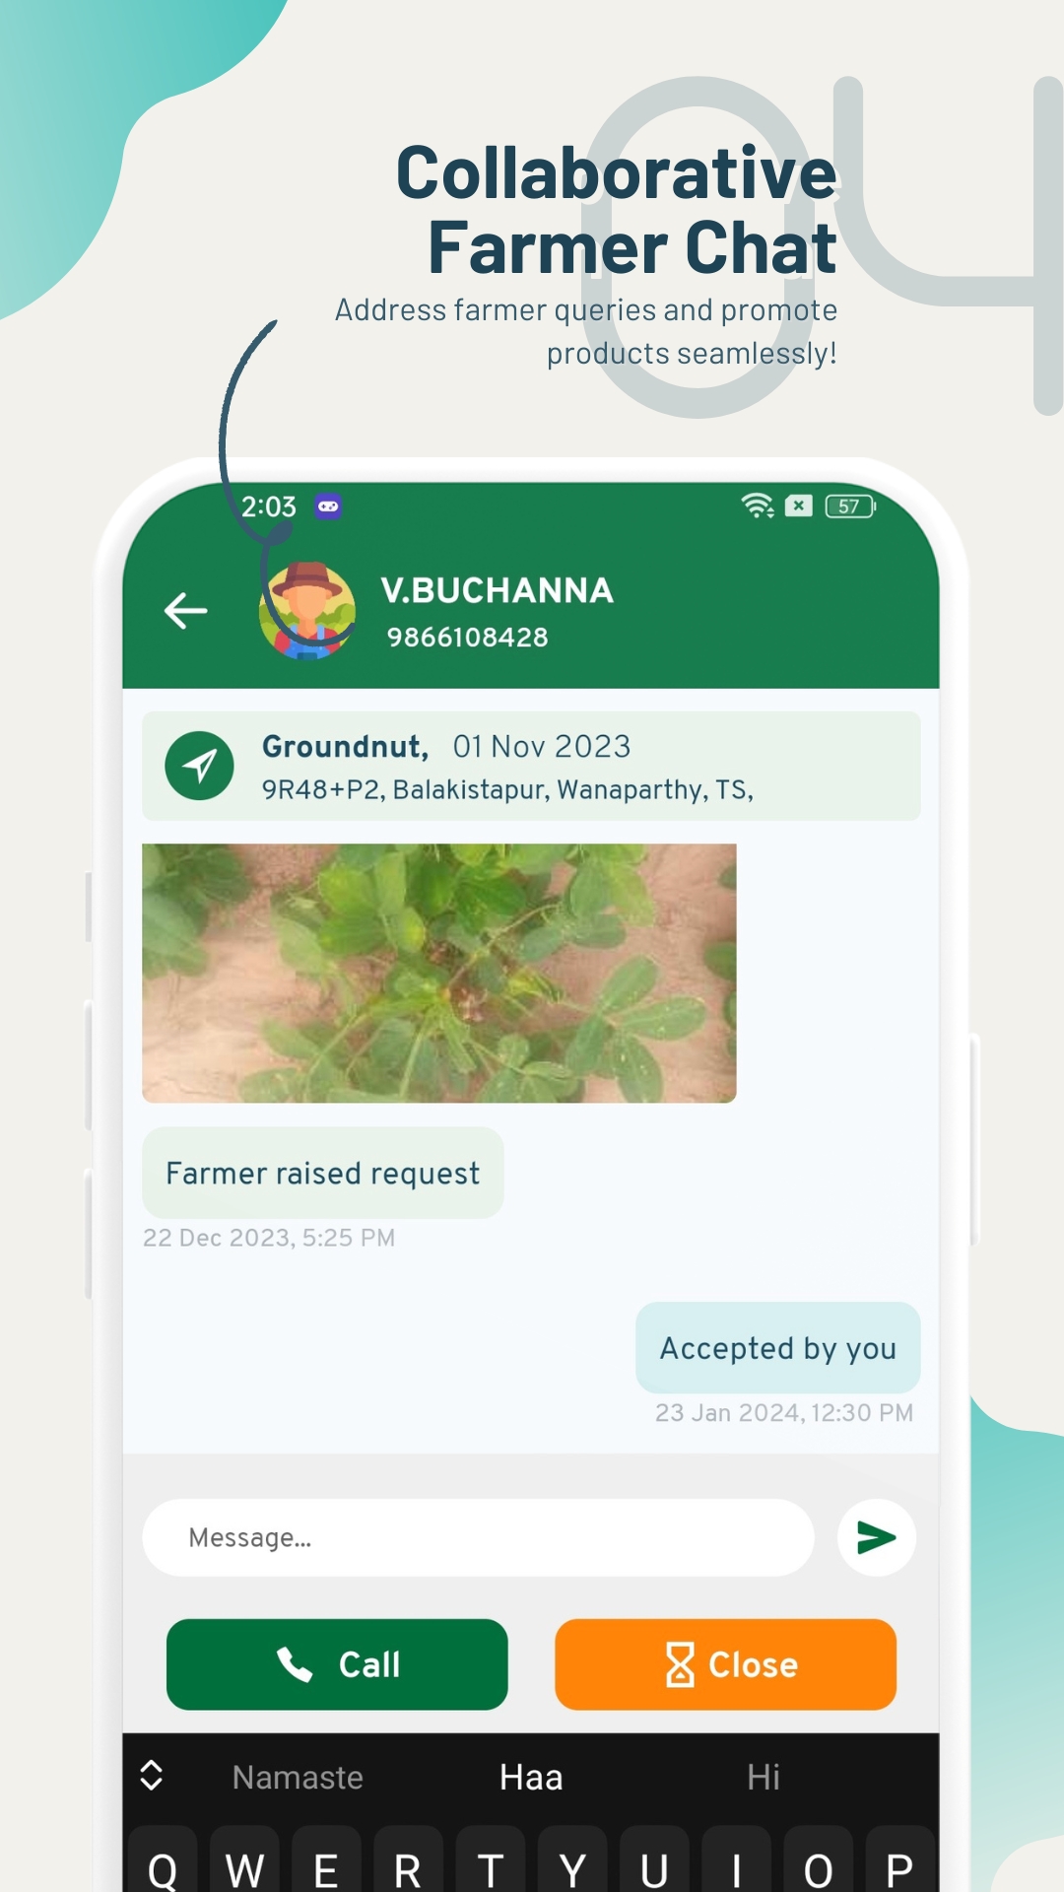The height and width of the screenshot is (1892, 1064).
Task: Click the orange Close button
Action: (x=725, y=1664)
